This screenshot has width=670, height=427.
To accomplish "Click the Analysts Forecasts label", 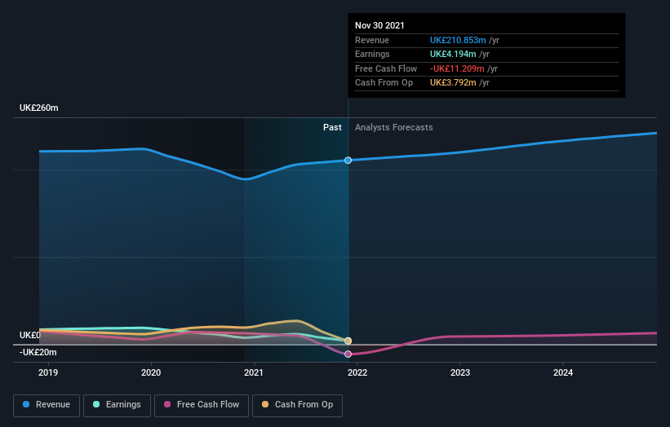I will (x=393, y=127).
